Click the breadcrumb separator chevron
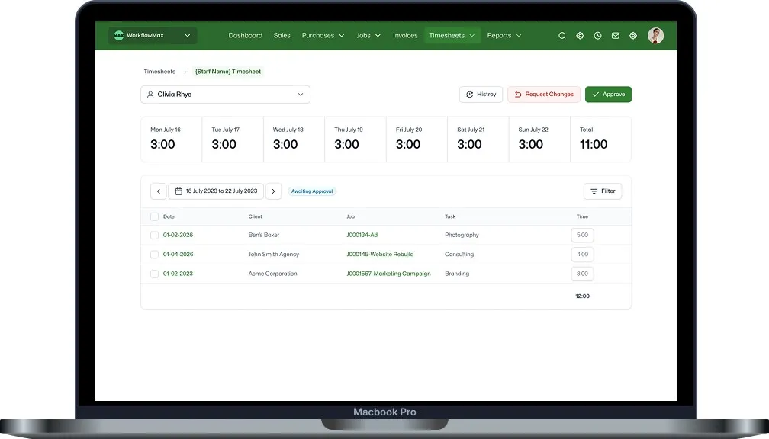Image resolution: width=769 pixels, height=439 pixels. coord(185,72)
